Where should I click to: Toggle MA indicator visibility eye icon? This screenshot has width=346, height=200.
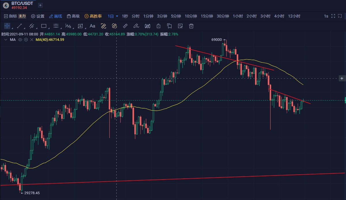(20, 40)
